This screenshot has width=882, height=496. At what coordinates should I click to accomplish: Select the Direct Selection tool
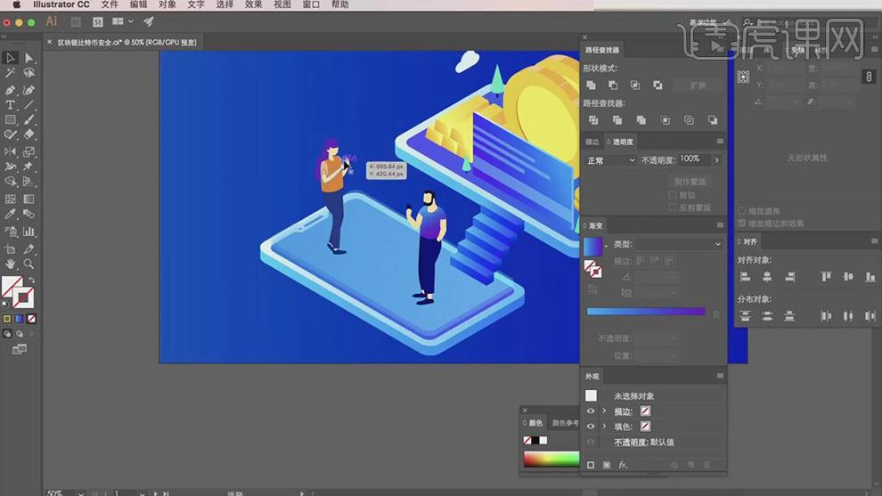(29, 58)
